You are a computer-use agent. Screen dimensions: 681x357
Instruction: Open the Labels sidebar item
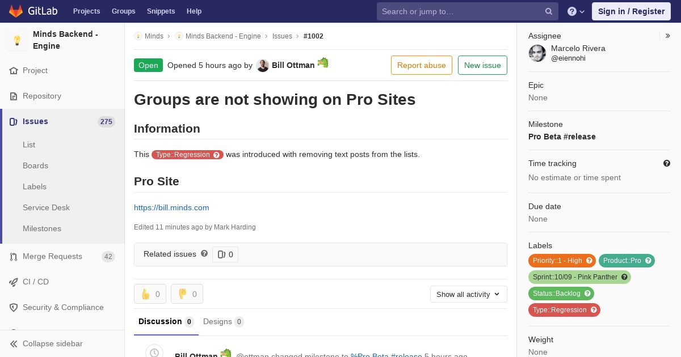[x=35, y=186]
